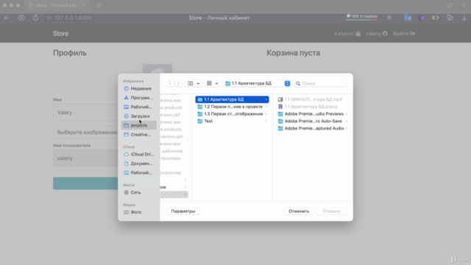Click the Выберите изображение file input
The height and width of the screenshot is (265, 471).
(x=85, y=132)
